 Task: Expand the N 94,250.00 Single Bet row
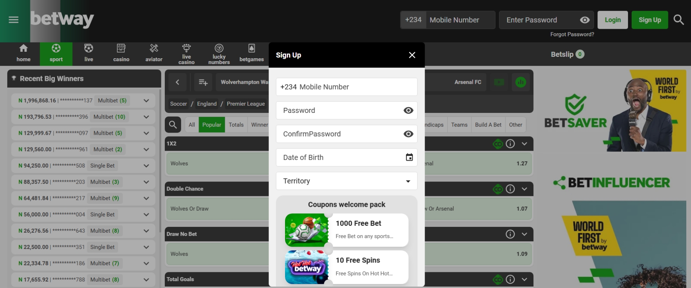146,166
